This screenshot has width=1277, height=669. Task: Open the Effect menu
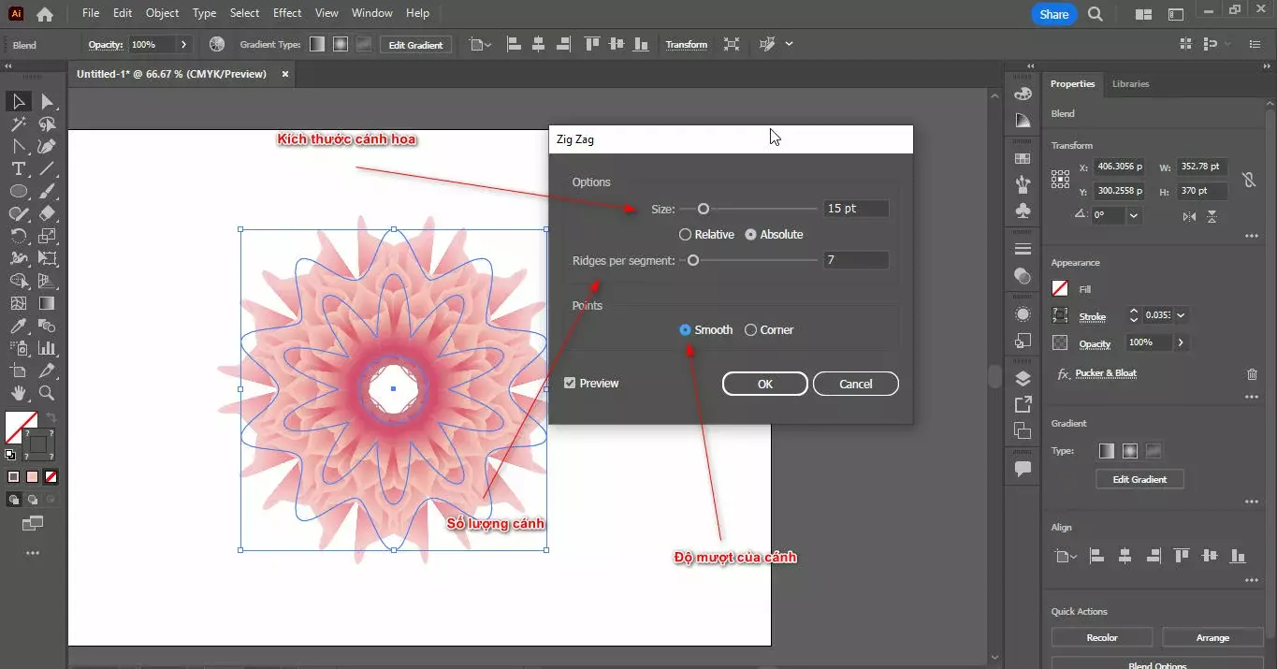[287, 13]
